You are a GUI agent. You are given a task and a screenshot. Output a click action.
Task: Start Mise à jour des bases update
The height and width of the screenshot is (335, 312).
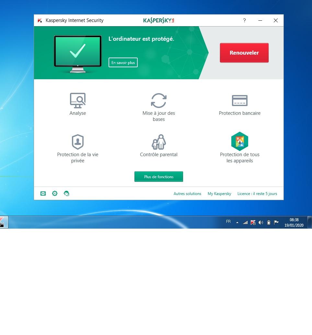(158, 107)
